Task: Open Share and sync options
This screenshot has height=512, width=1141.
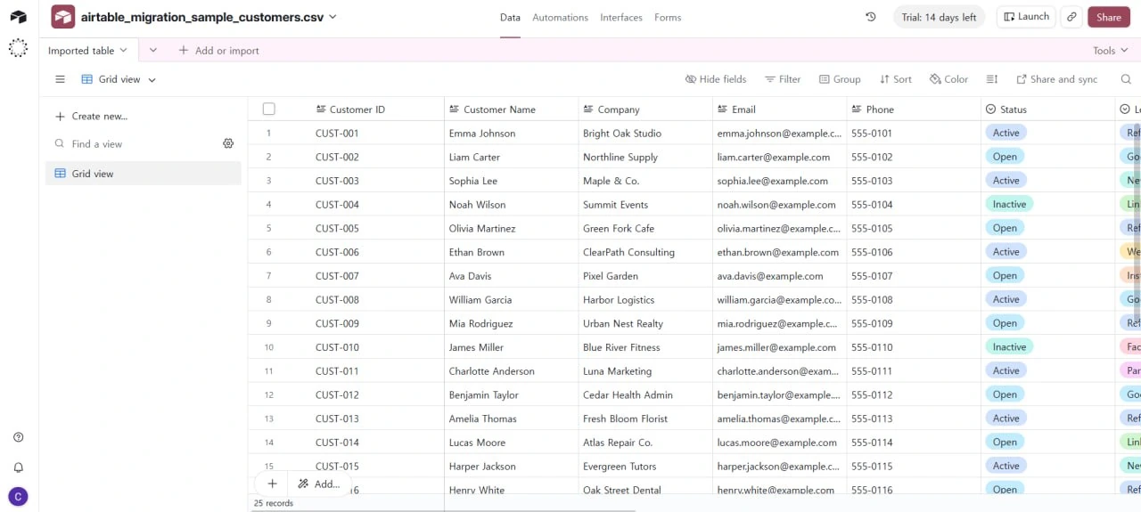Action: pyautogui.click(x=1057, y=79)
